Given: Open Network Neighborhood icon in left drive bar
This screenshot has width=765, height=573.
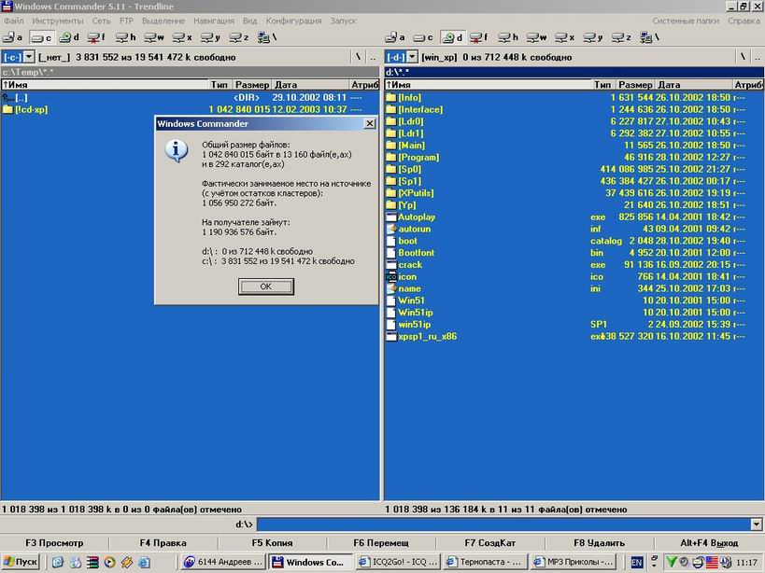Looking at the screenshot, I should point(265,37).
